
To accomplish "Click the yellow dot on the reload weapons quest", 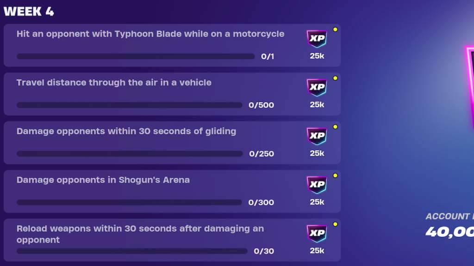I will pos(336,224).
